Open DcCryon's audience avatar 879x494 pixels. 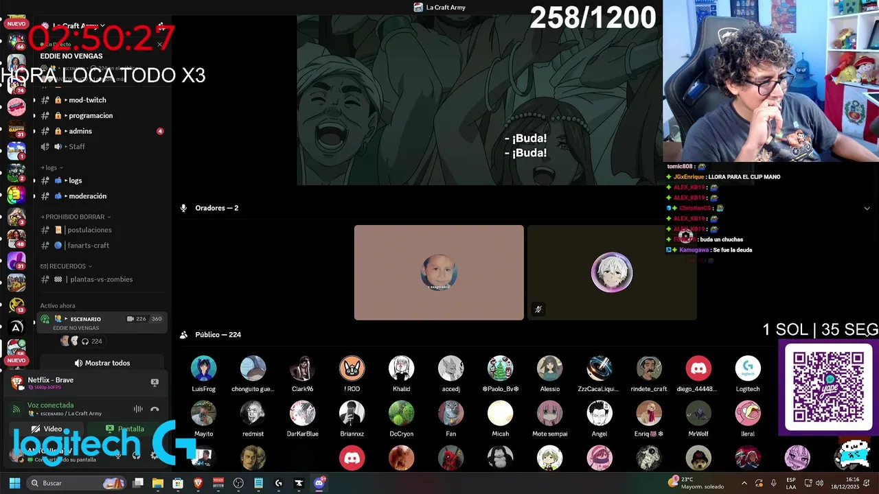point(401,413)
